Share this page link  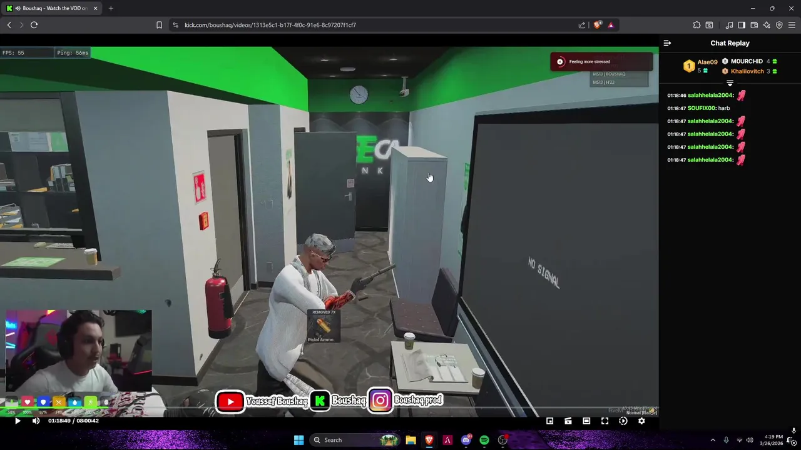[582, 25]
